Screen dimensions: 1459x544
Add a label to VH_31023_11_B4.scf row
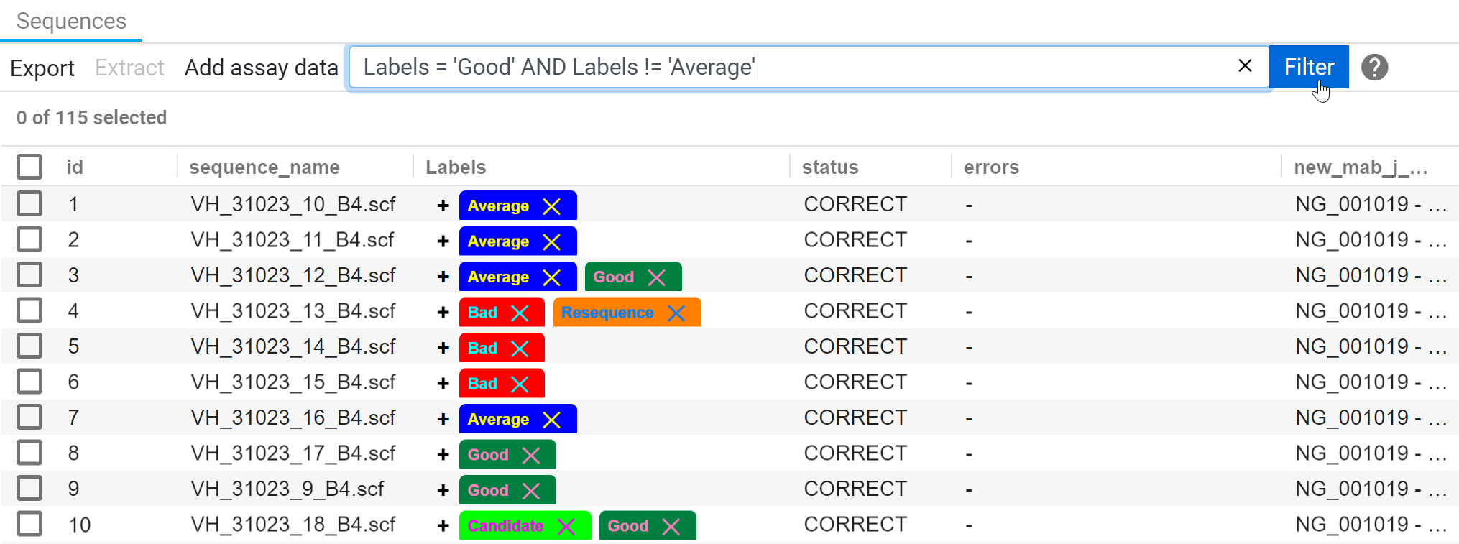443,241
